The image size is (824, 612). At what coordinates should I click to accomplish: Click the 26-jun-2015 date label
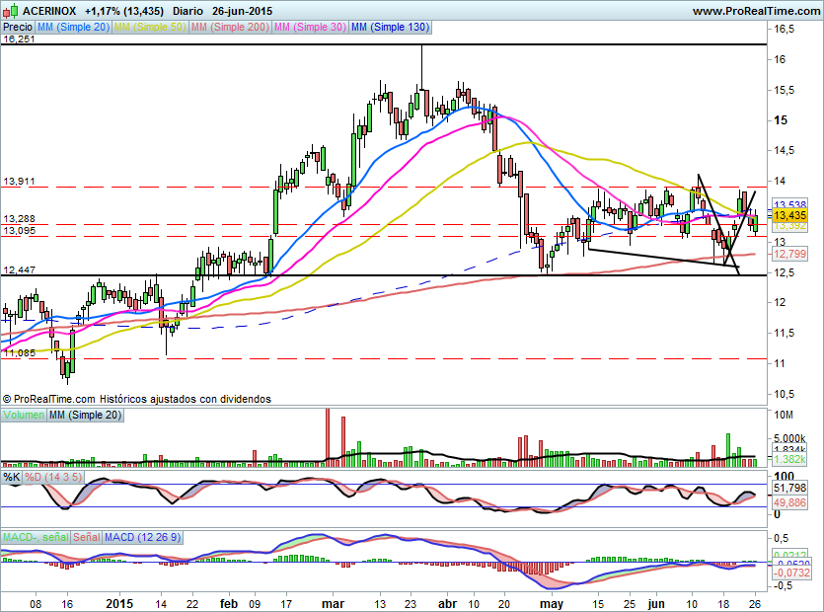click(x=242, y=11)
